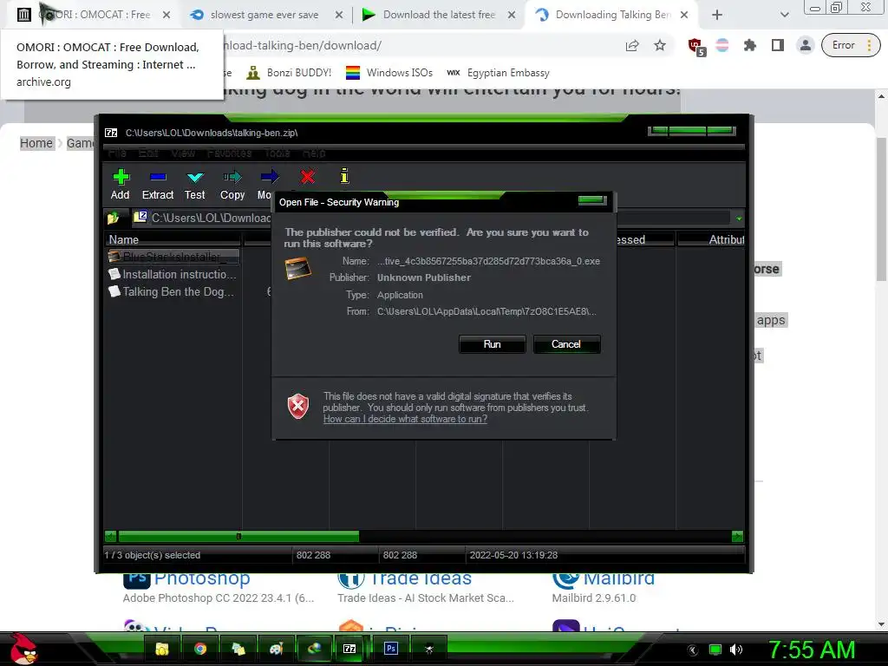Screen dimensions: 888x666
Task: Click the Attributes column header in 7-Zip
Action: tap(711, 239)
